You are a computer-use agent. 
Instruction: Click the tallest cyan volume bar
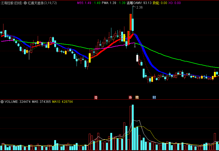[x=133, y=127]
